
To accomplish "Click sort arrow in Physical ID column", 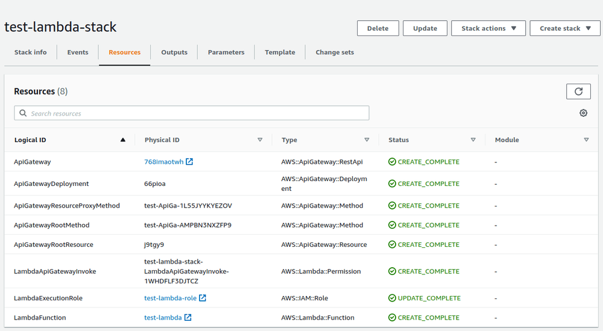I will click(260, 140).
